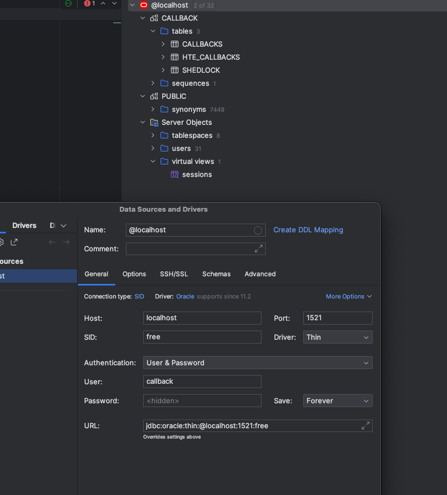Click the Server Objects icon
Image resolution: width=447 pixels, height=495 pixels.
154,122
